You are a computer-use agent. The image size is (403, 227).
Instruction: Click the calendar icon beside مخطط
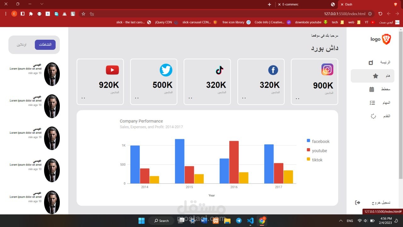coord(372,89)
